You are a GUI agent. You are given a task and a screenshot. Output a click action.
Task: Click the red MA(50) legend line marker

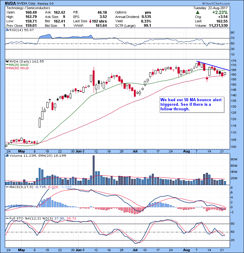7,68
